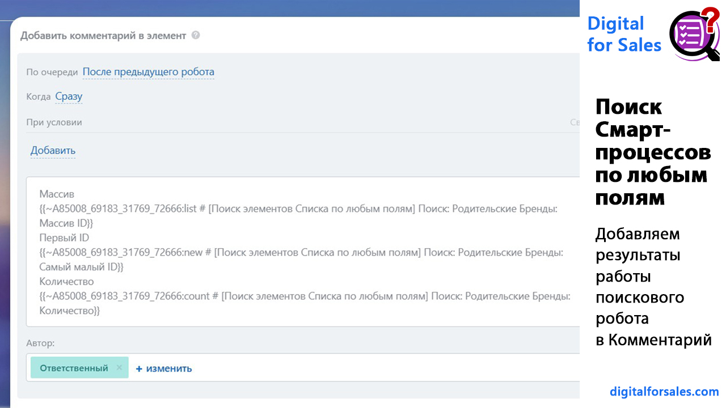726x408 pixels.
Task: Remove the Ответственный author tag
Action: [119, 368]
